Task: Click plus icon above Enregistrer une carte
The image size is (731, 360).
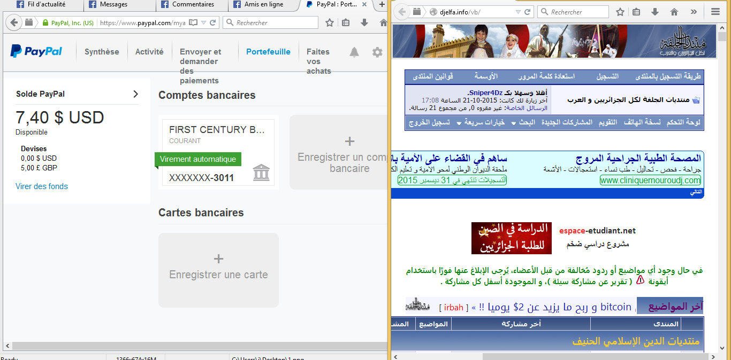Action: point(218,259)
